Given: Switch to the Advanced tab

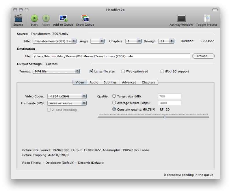Looking at the screenshot, I should 129,82.
